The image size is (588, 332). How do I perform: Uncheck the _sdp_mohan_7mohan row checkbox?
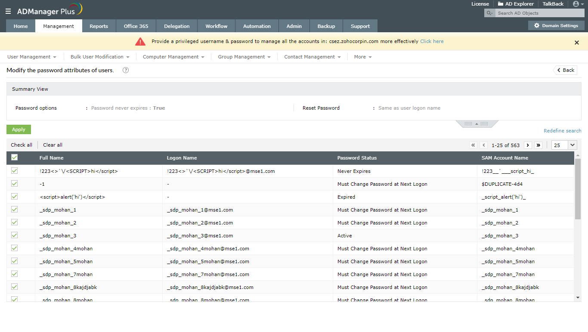point(15,274)
